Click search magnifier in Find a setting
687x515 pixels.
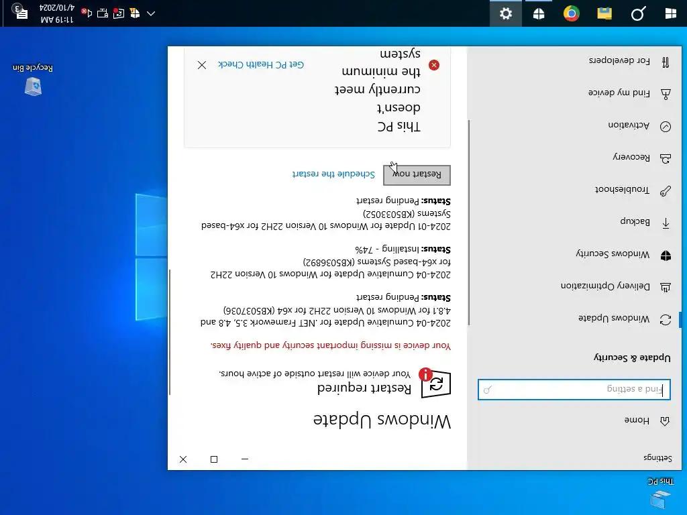coord(487,390)
